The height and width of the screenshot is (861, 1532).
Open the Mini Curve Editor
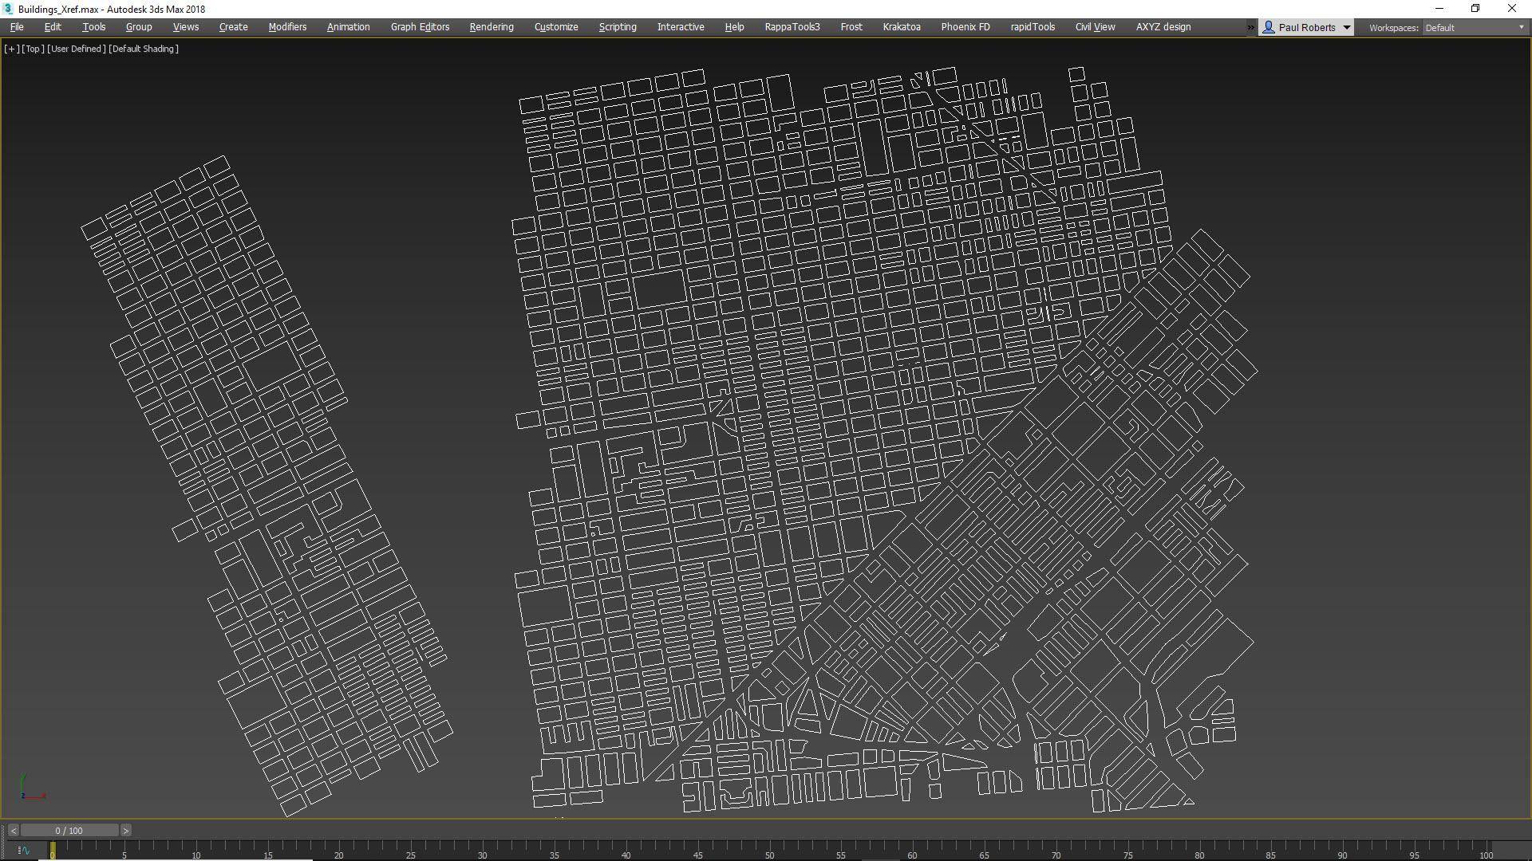24,851
